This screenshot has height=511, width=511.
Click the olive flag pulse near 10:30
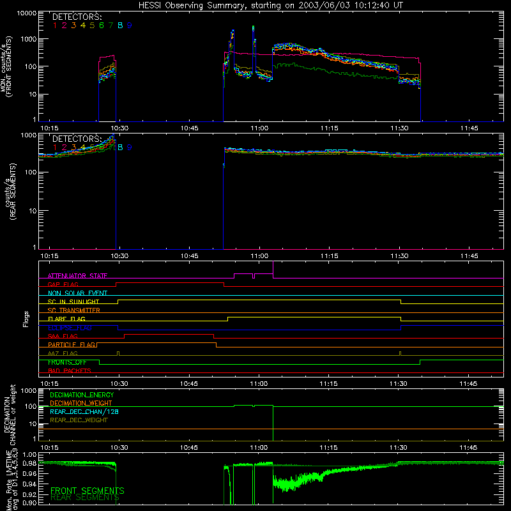tap(118, 354)
